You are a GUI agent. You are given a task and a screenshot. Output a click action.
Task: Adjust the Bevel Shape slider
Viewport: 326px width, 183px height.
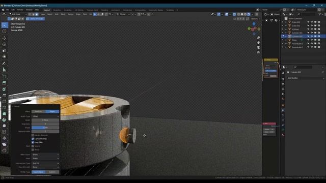point(45,128)
